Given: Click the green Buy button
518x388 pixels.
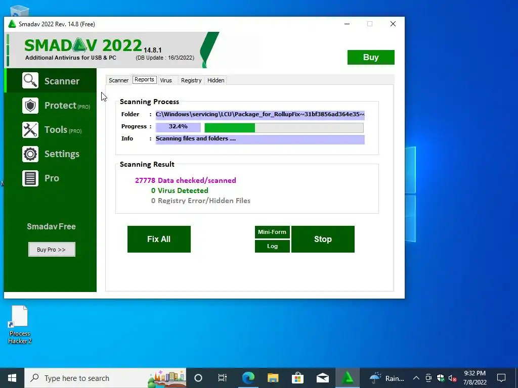Looking at the screenshot, I should click(371, 57).
